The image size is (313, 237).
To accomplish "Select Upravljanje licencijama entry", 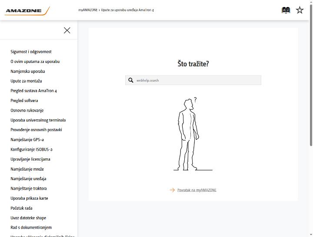I will pos(30,159).
